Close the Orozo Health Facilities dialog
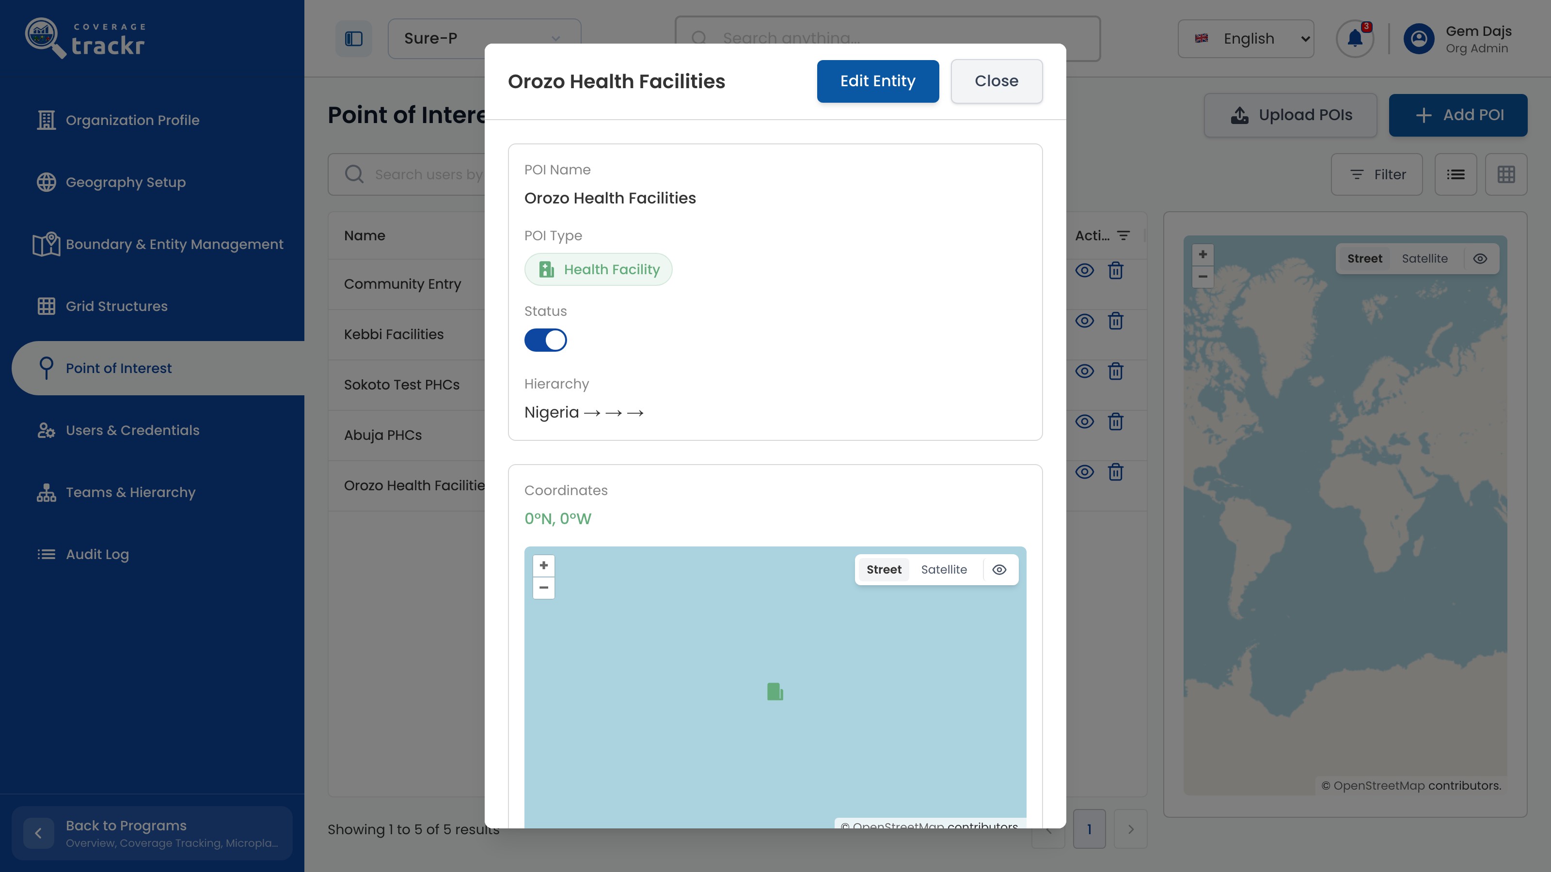Image resolution: width=1551 pixels, height=872 pixels. pos(997,81)
